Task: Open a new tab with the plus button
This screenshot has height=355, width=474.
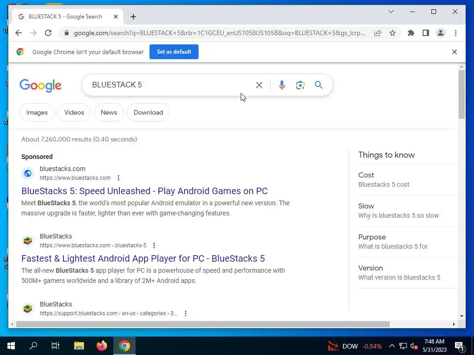Action: 133,17
